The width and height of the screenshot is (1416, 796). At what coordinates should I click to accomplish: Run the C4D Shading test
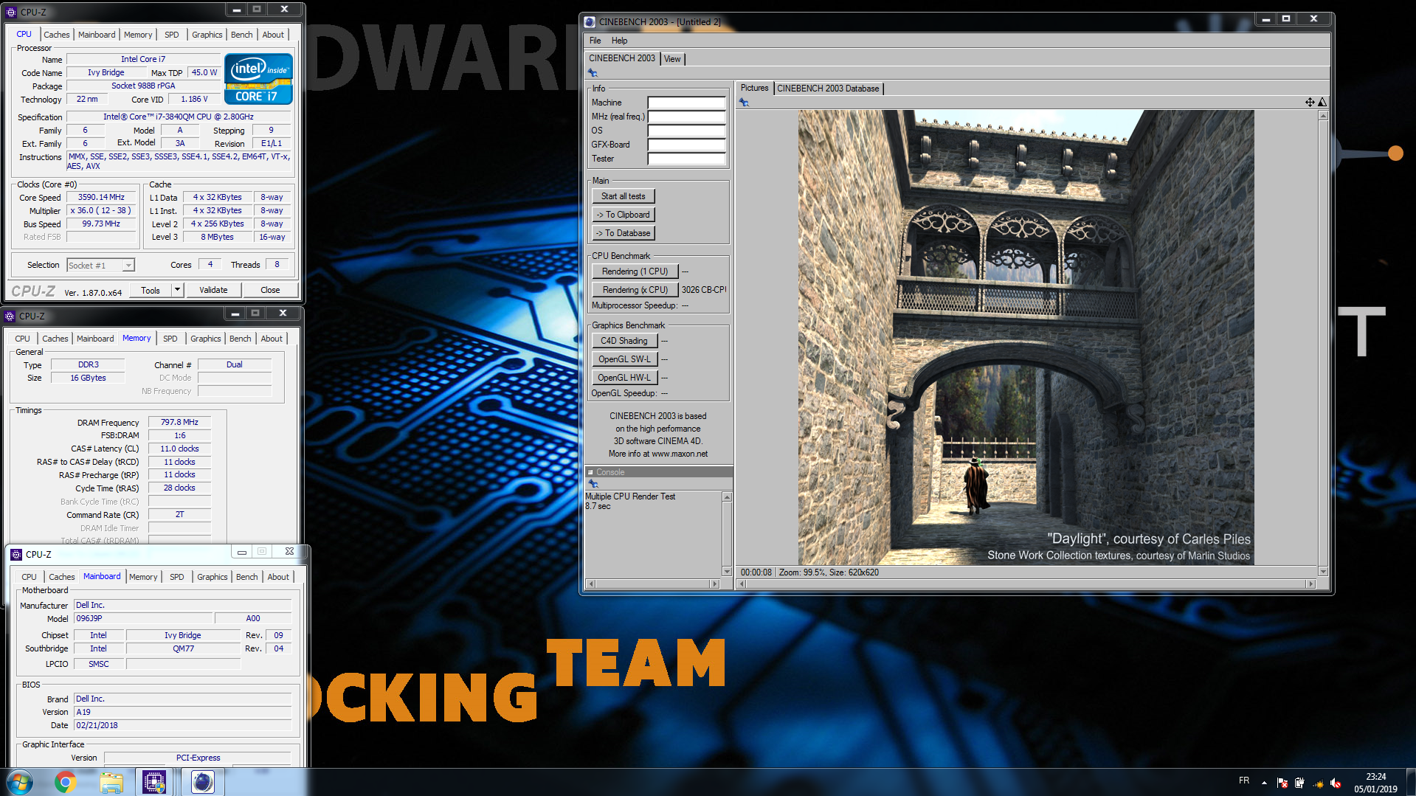pos(624,341)
